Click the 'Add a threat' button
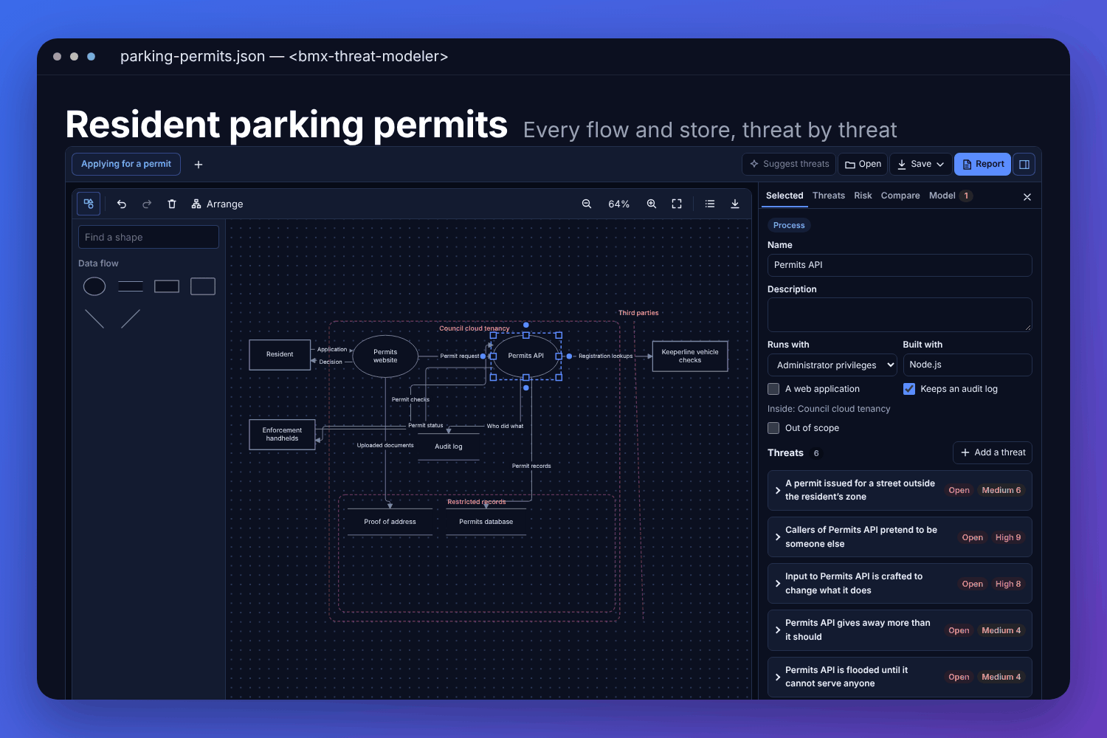 click(993, 452)
